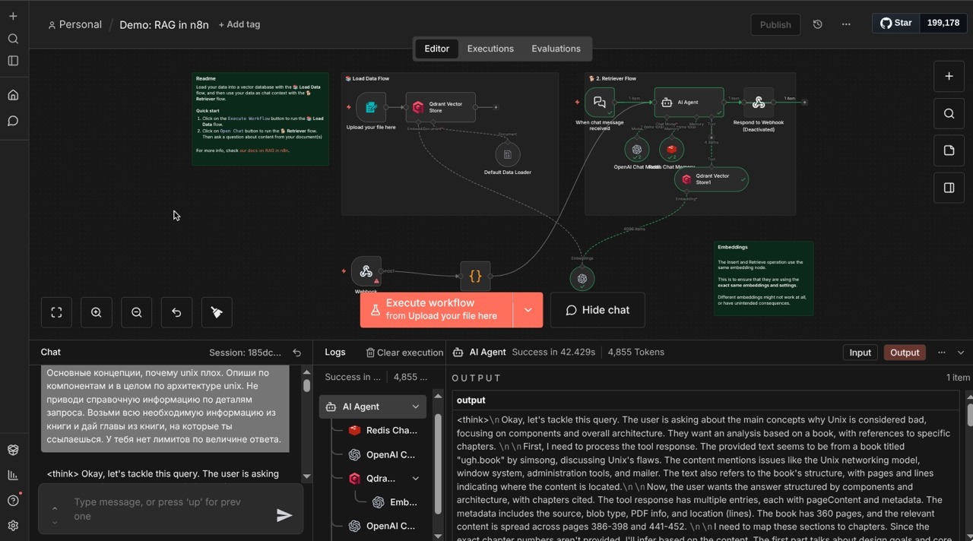Click the plus icon in the left sidebar
The height and width of the screenshot is (541, 973).
[13, 16]
